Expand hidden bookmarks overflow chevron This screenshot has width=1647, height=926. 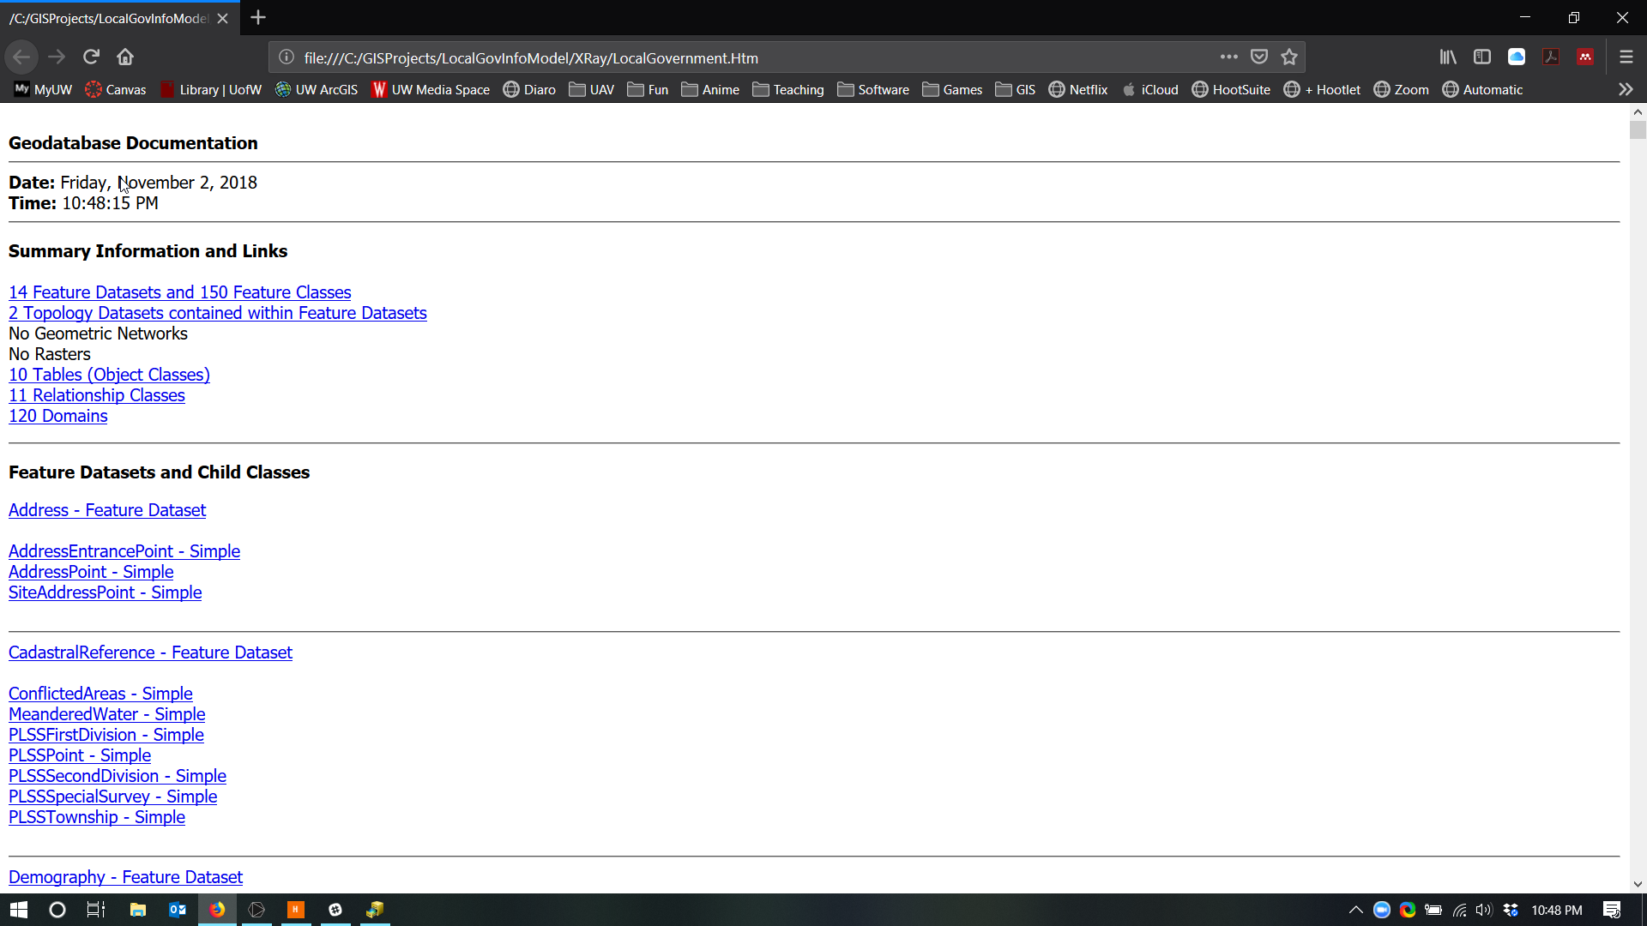(1625, 89)
